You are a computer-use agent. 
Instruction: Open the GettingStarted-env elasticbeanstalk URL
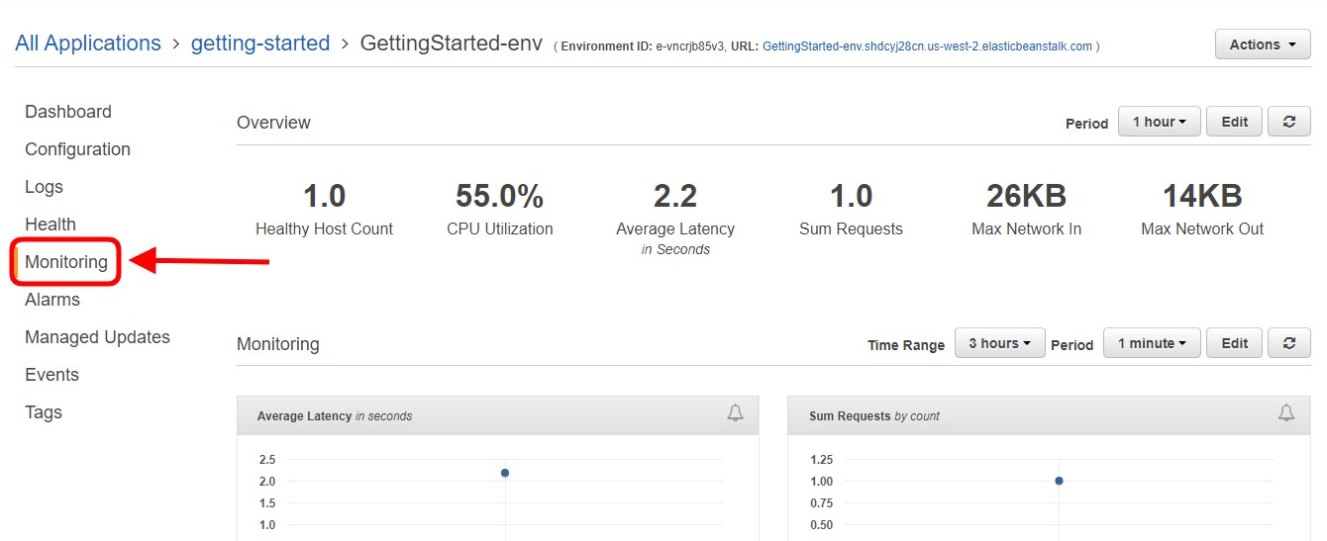click(x=928, y=46)
